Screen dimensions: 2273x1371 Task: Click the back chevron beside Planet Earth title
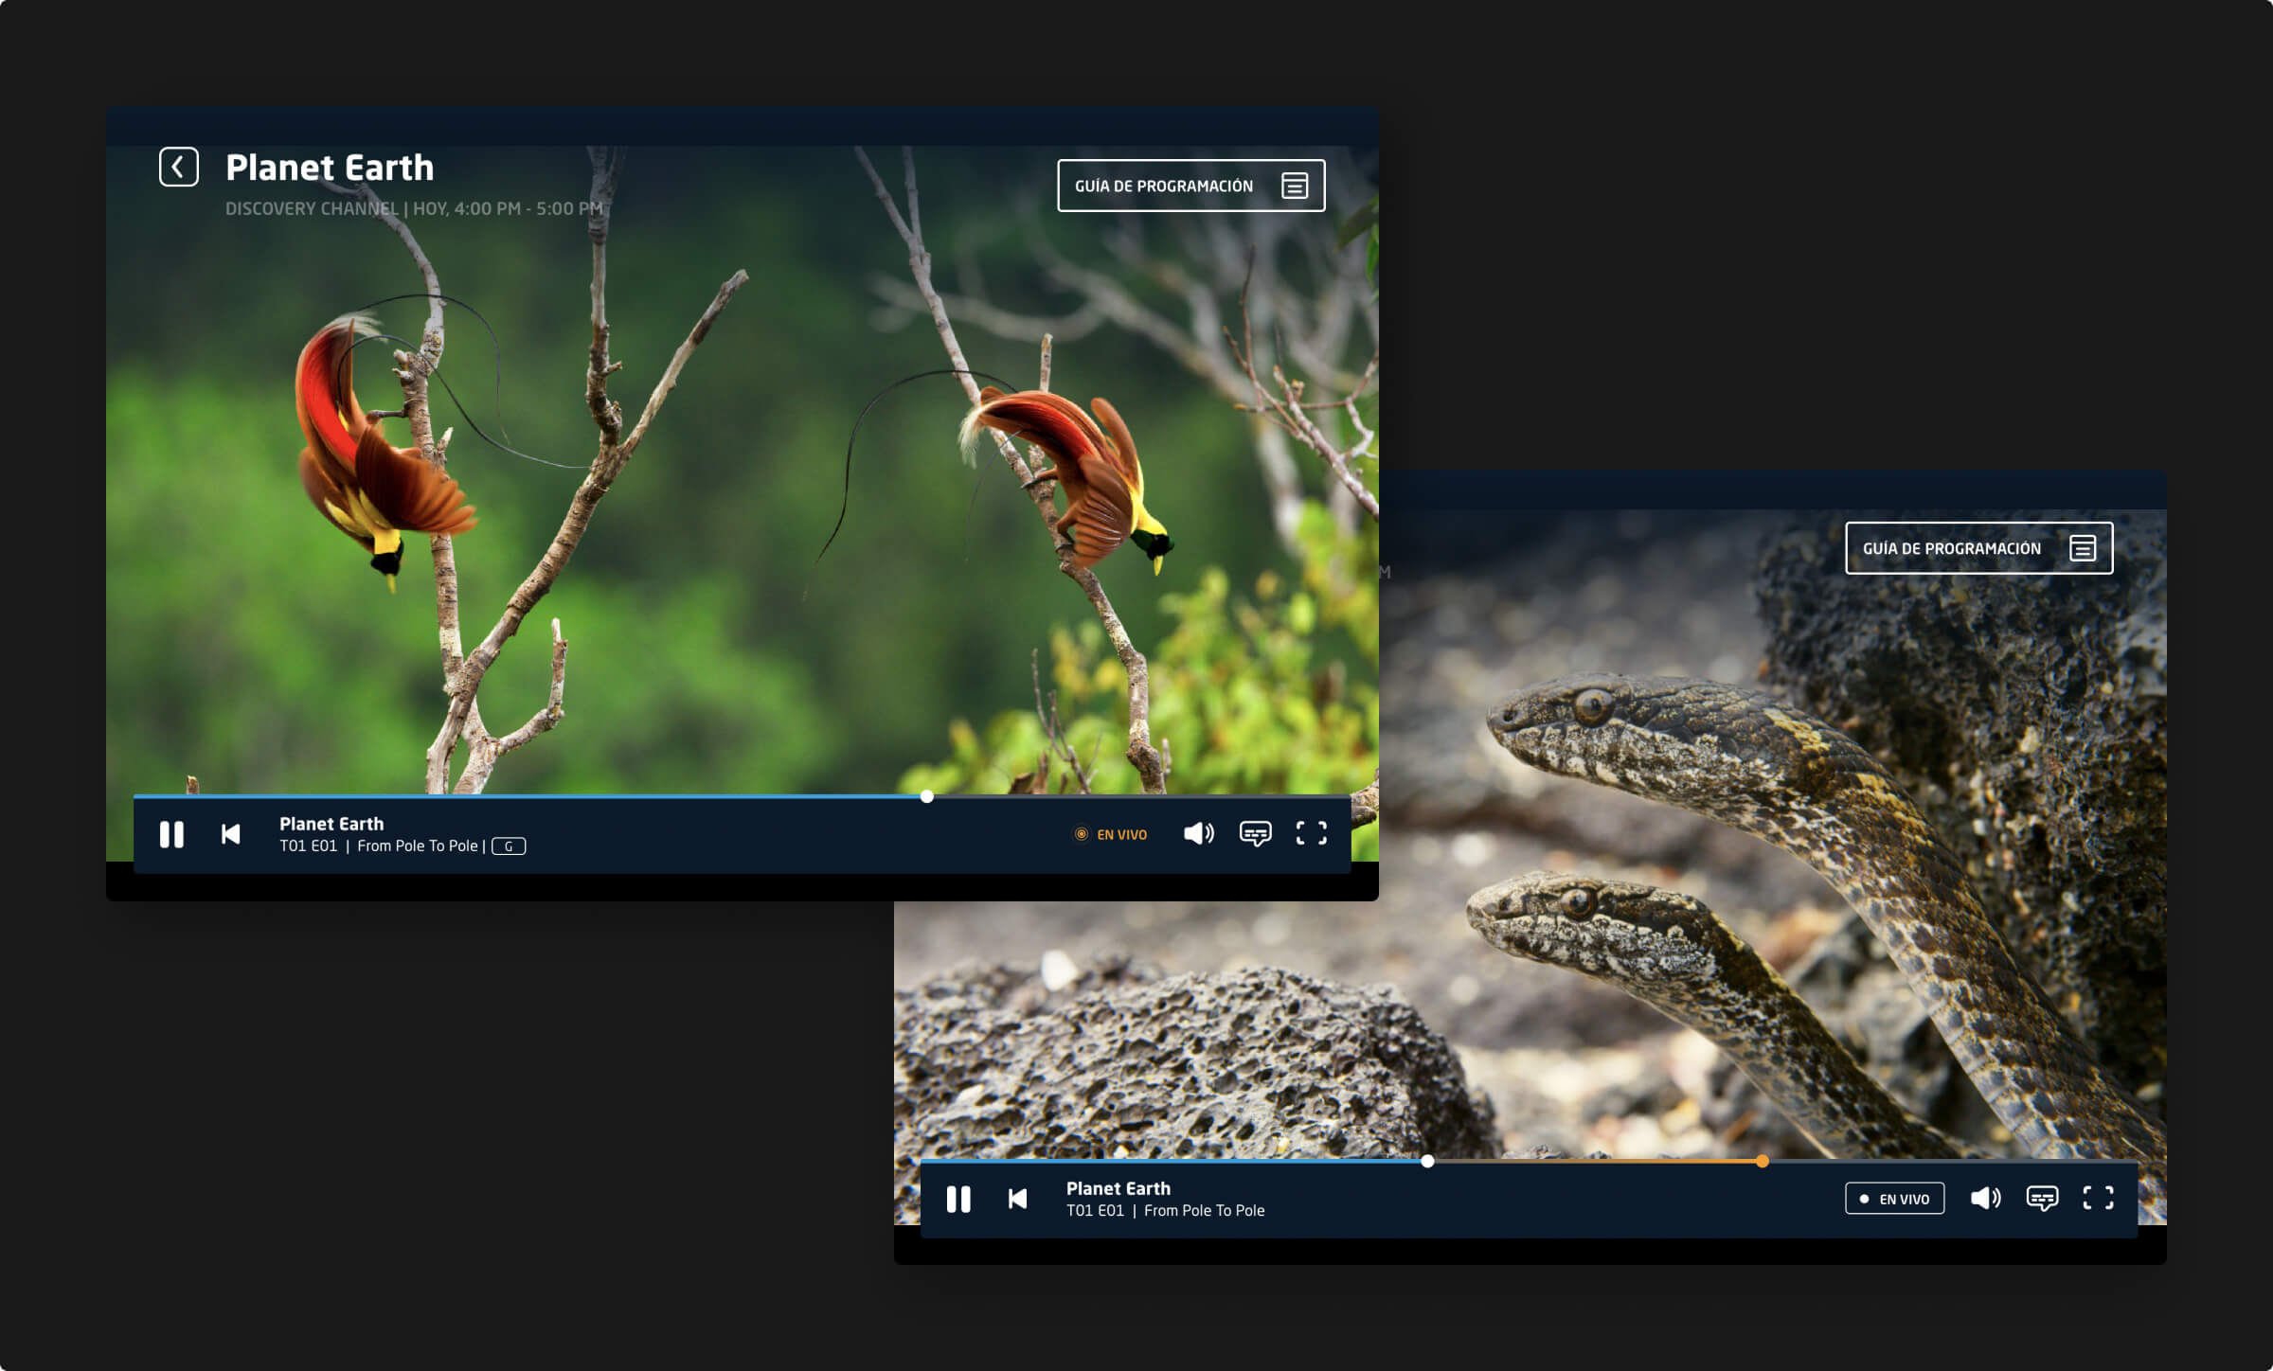tap(177, 167)
